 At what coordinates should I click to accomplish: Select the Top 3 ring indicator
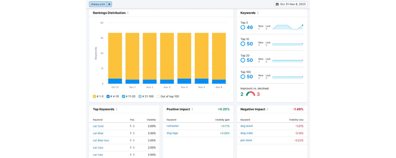coord(243,27)
